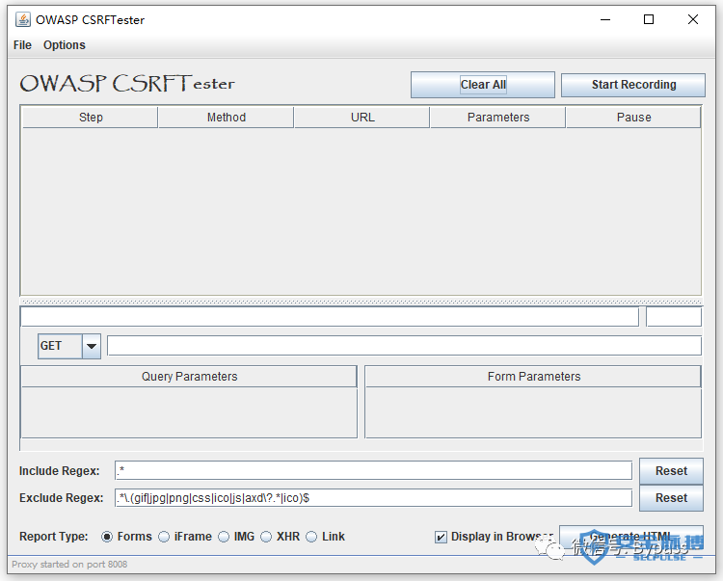Toggle Display in Browser checkbox
Viewport: 723px width, 581px height.
pos(441,538)
